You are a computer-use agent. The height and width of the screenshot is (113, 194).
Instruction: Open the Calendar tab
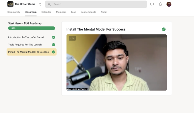click(46, 12)
